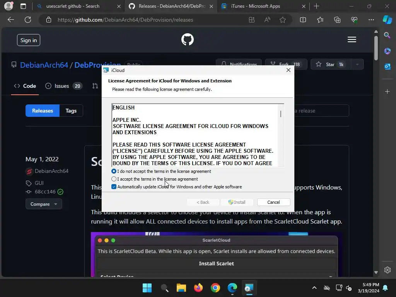Open Edge Collections
Viewport: 396px width, 297px height.
tap(337, 20)
